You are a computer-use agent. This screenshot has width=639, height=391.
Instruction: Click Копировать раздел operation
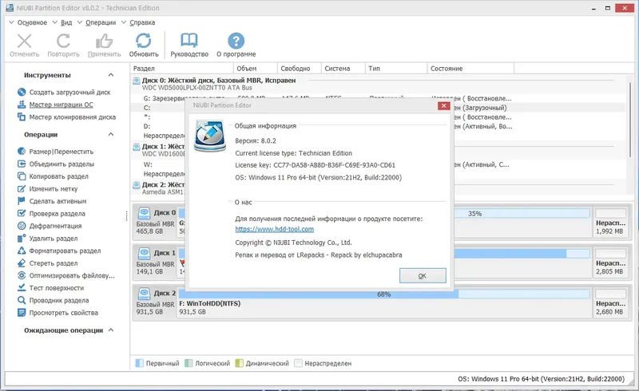pyautogui.click(x=58, y=176)
